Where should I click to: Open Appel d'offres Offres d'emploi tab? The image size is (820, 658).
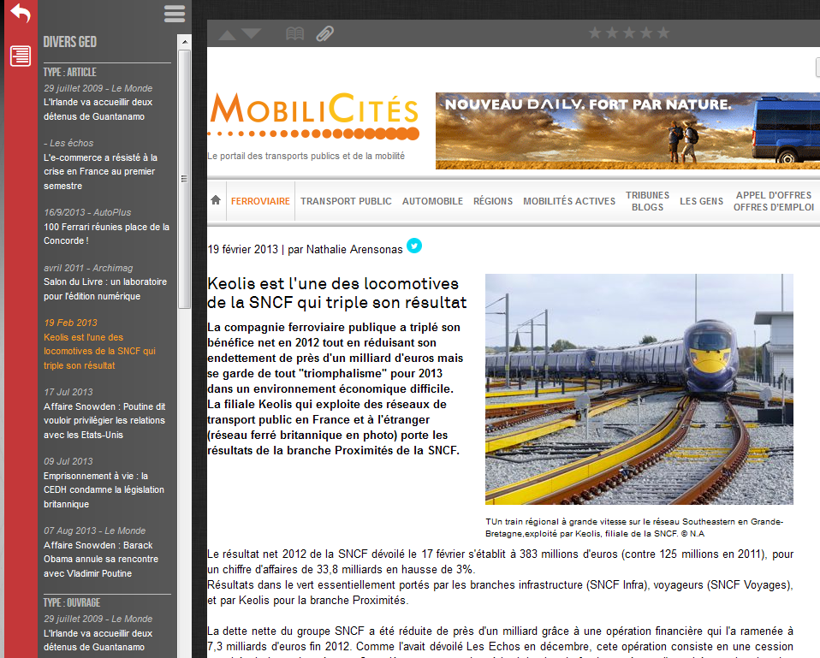click(x=774, y=201)
